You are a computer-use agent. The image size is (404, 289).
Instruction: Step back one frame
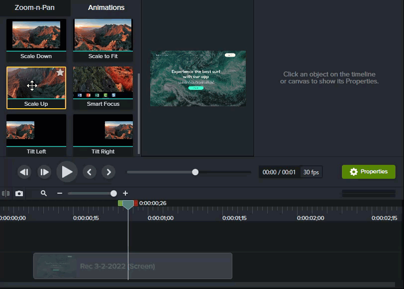coord(24,172)
